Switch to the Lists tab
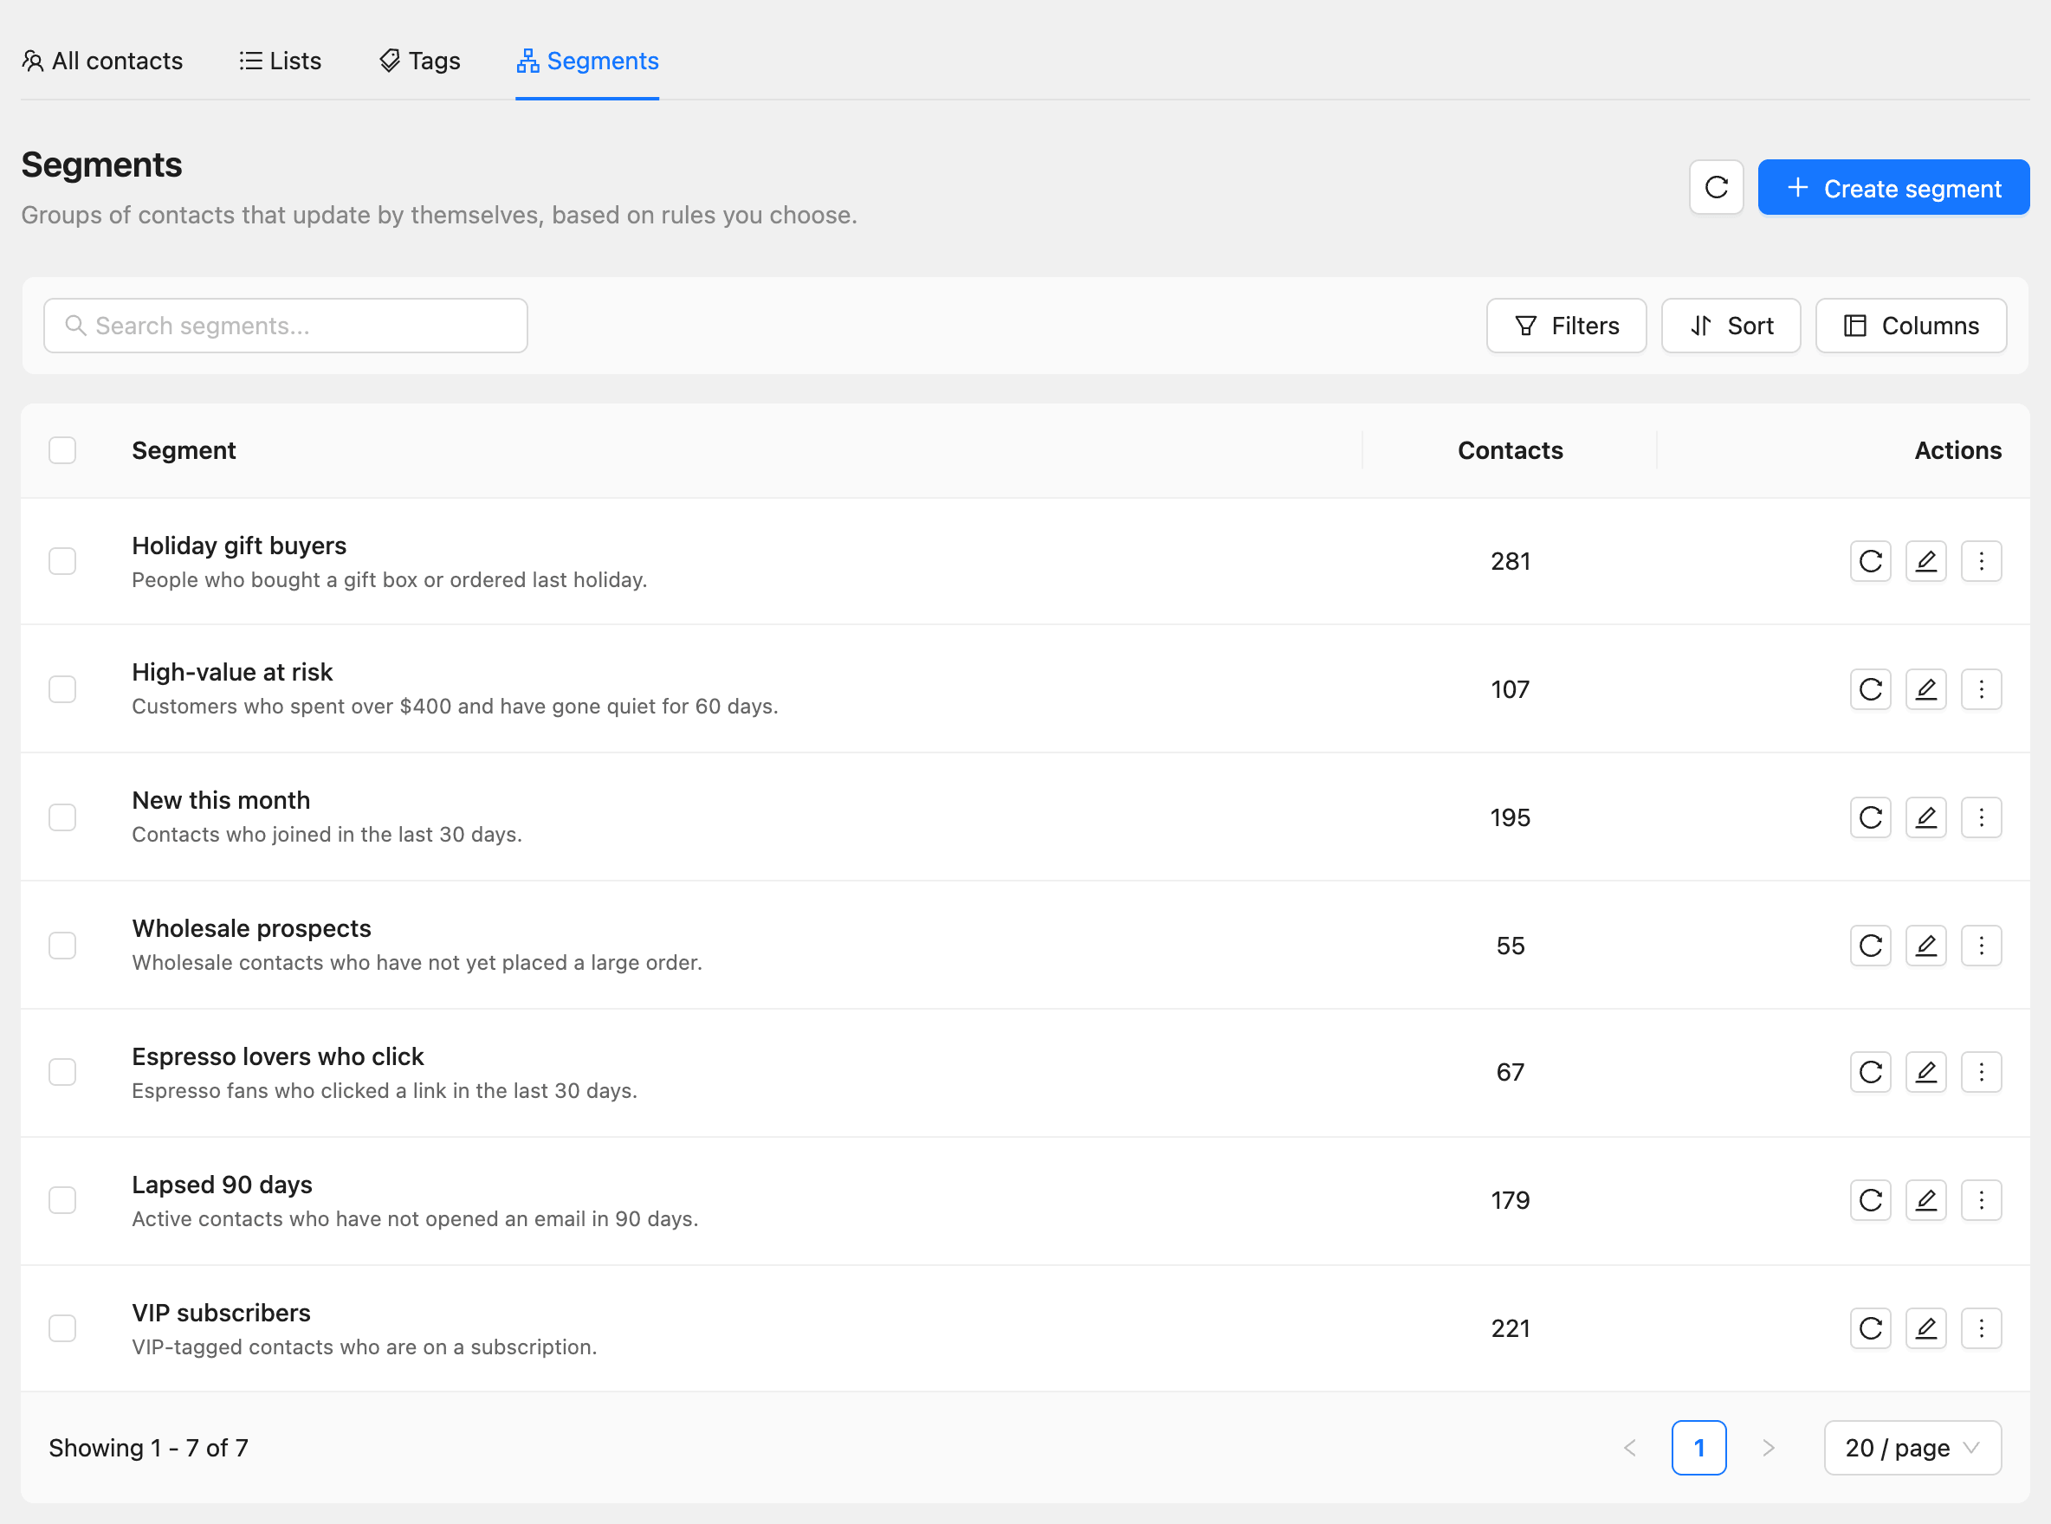The width and height of the screenshot is (2051, 1524). pyautogui.click(x=280, y=61)
